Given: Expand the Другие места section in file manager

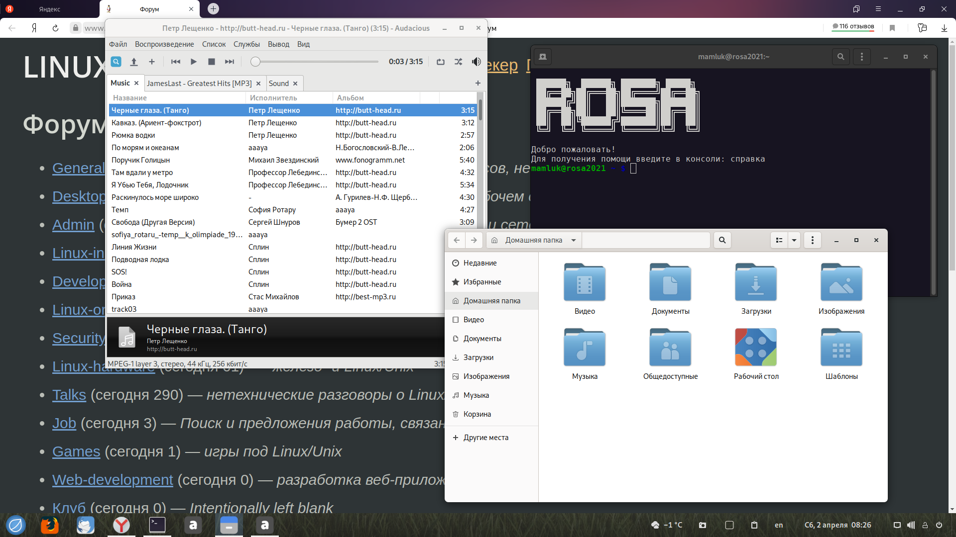Looking at the screenshot, I should (486, 437).
